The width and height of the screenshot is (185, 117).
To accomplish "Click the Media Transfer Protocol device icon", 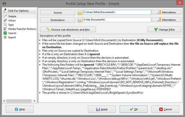I will [5, 29].
